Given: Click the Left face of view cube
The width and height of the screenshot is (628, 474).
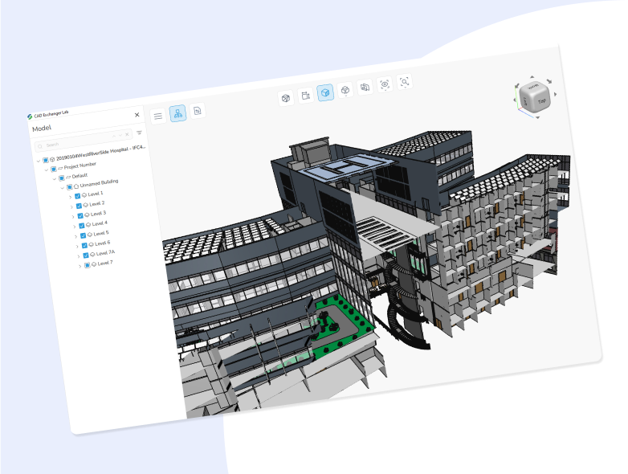Looking at the screenshot, I should (x=525, y=103).
